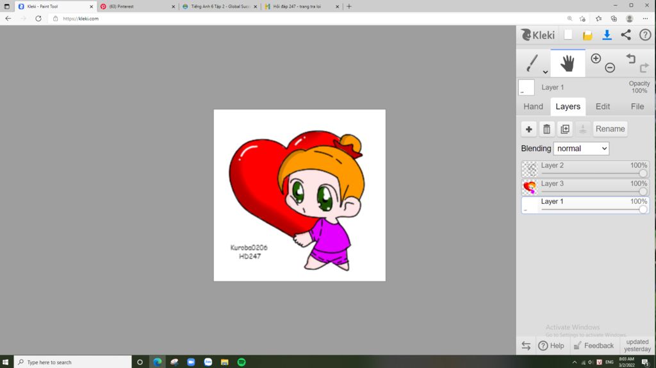This screenshot has height=368, width=656.
Task: Click the Layer 2 thumbnail
Action: (530, 169)
